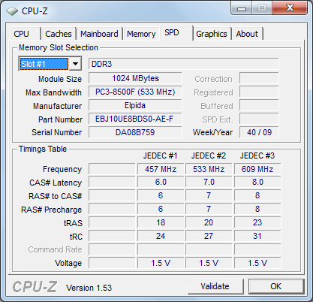Screen dimensions: 313x302
Task: Click the tRAS value 23
Action: [x=257, y=222]
